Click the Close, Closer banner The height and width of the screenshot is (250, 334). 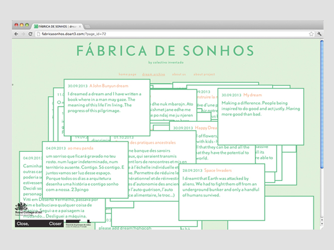[x=39, y=224]
